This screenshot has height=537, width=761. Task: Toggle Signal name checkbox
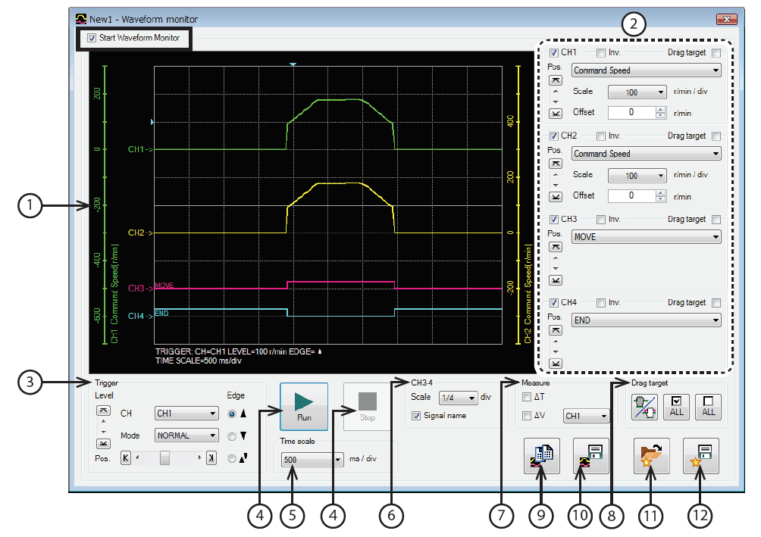[x=416, y=416]
